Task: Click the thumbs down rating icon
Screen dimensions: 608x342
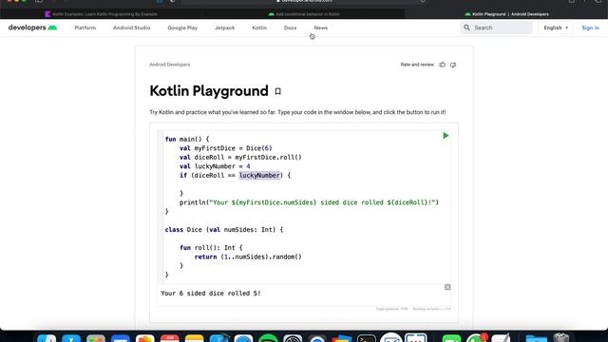Action: [453, 65]
